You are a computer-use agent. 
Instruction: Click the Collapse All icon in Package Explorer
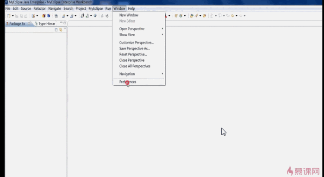coord(56,30)
